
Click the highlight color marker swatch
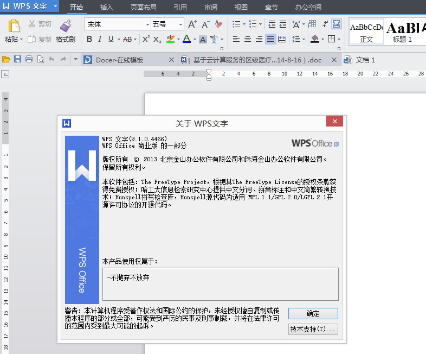point(170,39)
